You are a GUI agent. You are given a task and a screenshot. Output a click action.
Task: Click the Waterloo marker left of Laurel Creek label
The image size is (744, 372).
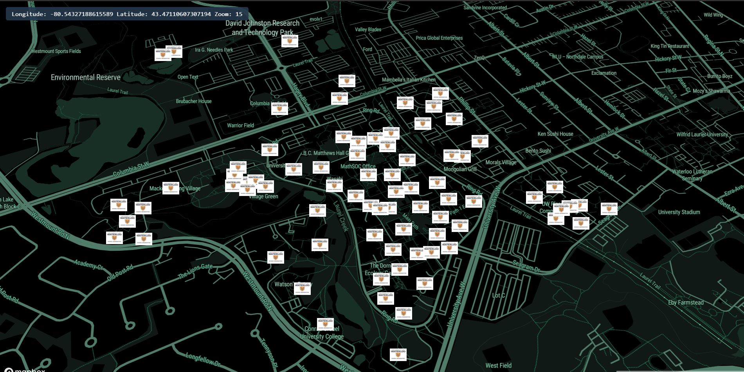(x=317, y=210)
